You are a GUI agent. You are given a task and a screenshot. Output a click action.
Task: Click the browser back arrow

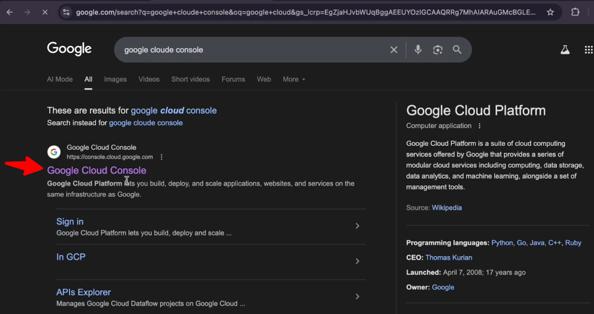9,12
